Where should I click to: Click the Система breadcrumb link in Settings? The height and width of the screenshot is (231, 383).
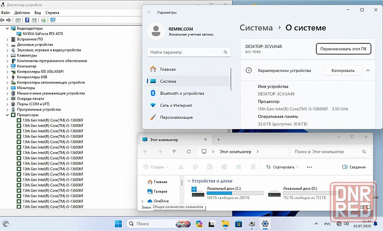[256, 27]
